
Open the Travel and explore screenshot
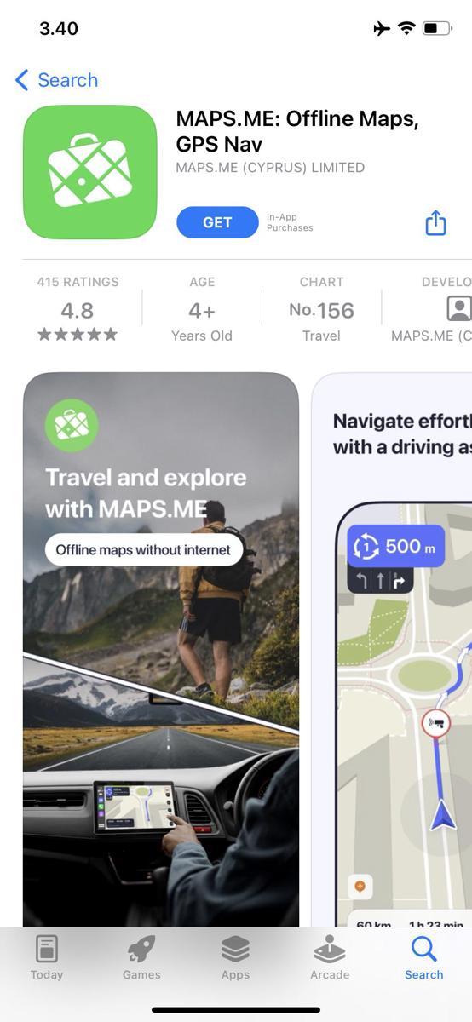(x=161, y=649)
